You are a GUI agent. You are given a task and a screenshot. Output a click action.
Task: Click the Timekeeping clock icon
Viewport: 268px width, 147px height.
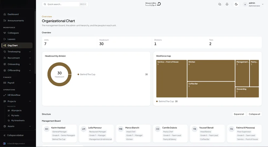(5, 52)
